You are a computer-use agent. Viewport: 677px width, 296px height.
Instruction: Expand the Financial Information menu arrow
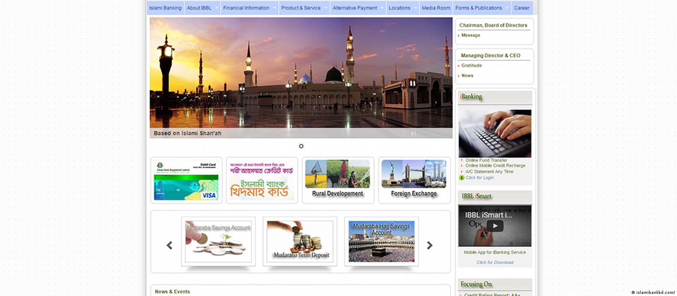(x=275, y=8)
